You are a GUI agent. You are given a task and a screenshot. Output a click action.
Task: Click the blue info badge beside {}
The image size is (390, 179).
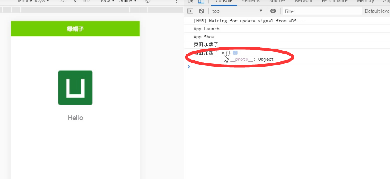[235, 53]
